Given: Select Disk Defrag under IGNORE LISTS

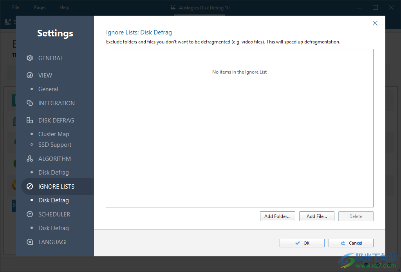Looking at the screenshot, I should coord(53,200).
